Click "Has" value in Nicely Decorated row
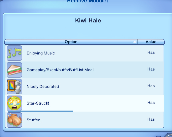172x137 pixels. [151, 86]
